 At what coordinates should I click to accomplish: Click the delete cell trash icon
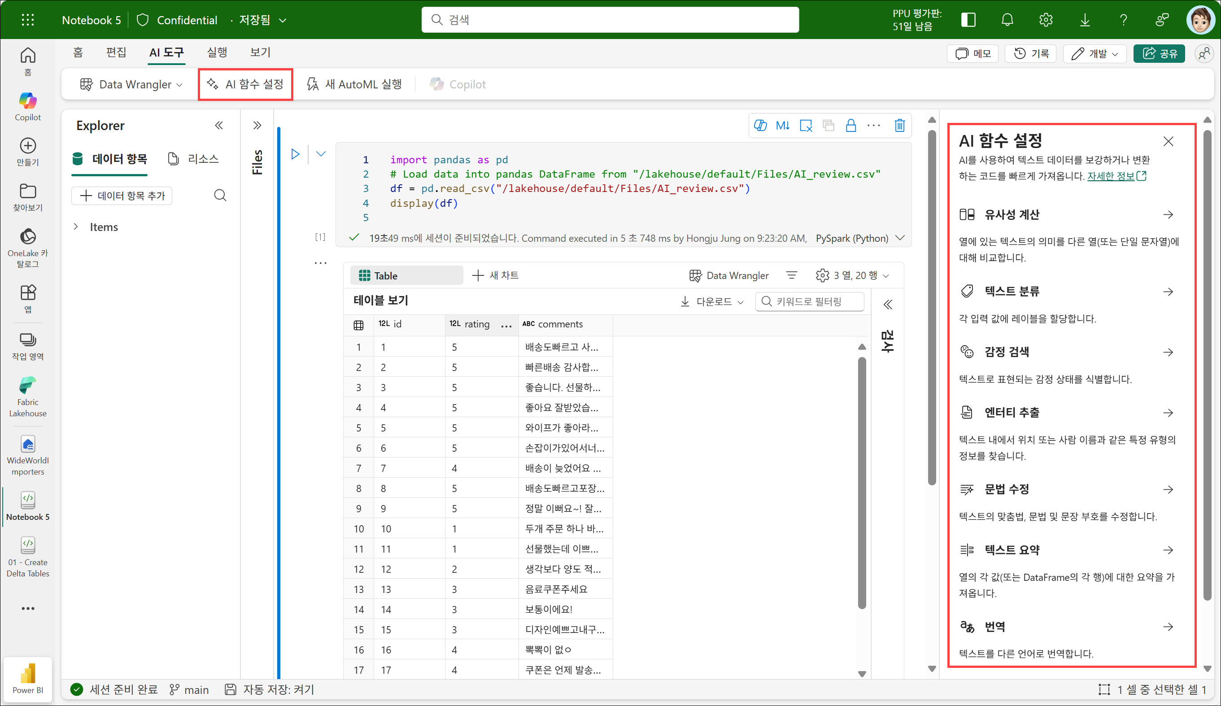click(899, 126)
